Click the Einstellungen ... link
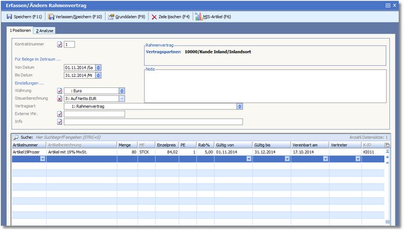This screenshot has width=404, height=231. pyautogui.click(x=29, y=83)
